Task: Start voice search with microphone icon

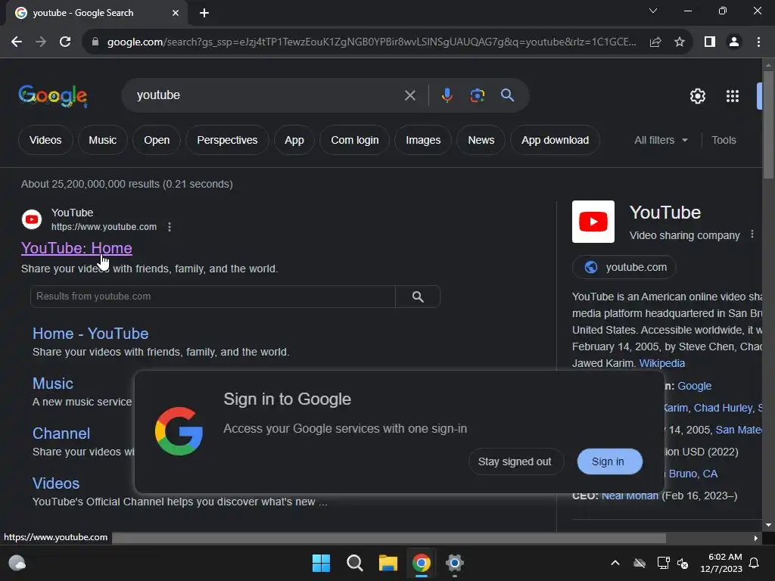Action: [x=447, y=95]
